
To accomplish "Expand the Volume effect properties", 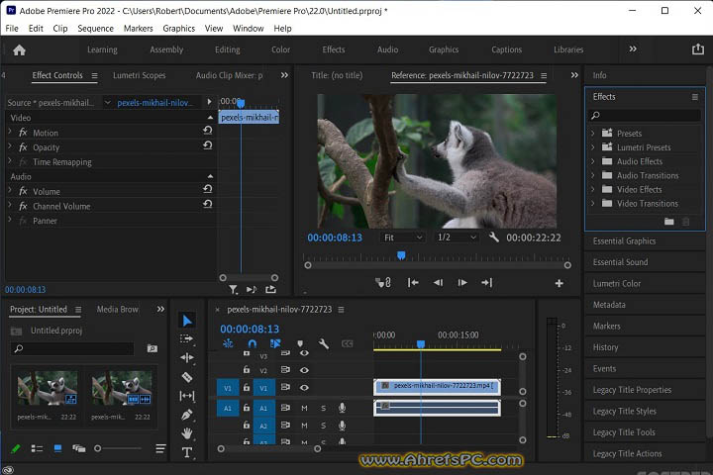I will [10, 190].
